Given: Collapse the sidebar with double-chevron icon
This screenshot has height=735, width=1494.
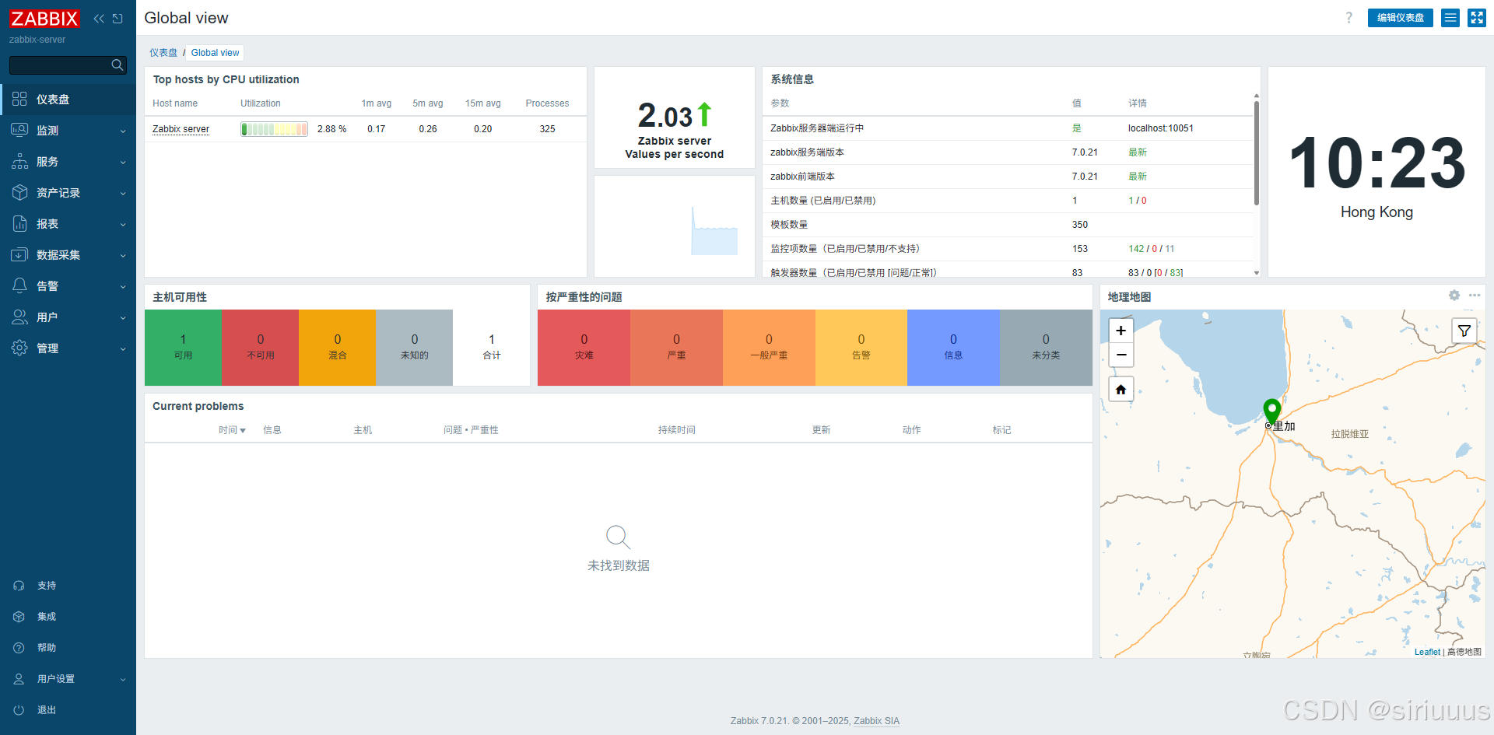Looking at the screenshot, I should [99, 19].
